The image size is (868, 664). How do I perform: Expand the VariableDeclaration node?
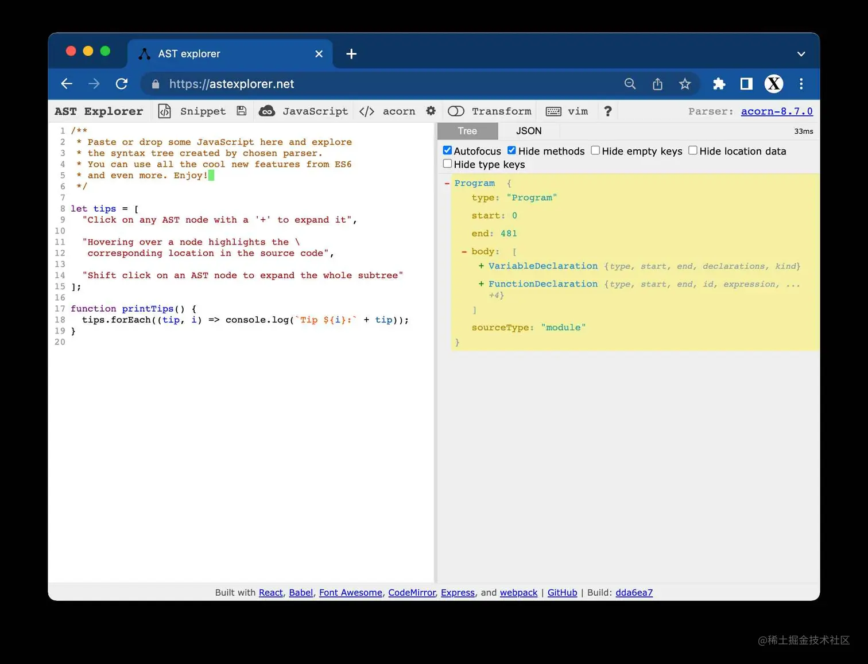(481, 266)
